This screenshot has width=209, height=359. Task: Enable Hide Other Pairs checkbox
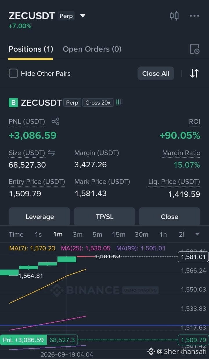coord(13,73)
